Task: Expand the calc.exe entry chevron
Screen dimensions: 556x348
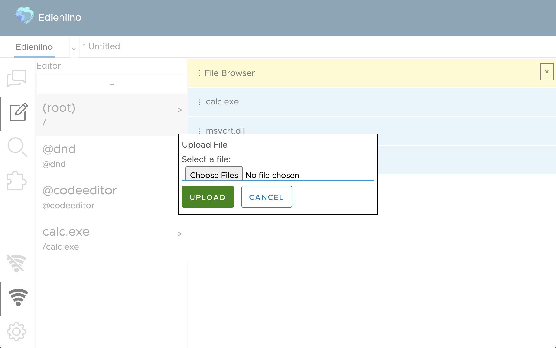Action: [180, 234]
